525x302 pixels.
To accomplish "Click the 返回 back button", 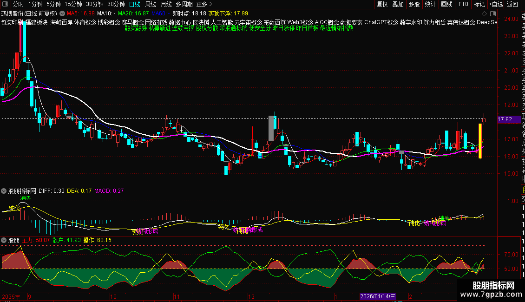I will point(512,4).
